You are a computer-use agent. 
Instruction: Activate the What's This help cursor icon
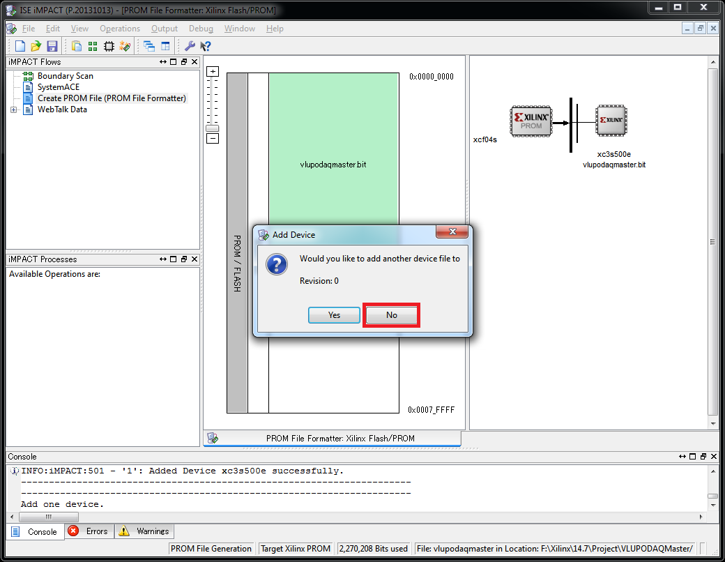(205, 46)
